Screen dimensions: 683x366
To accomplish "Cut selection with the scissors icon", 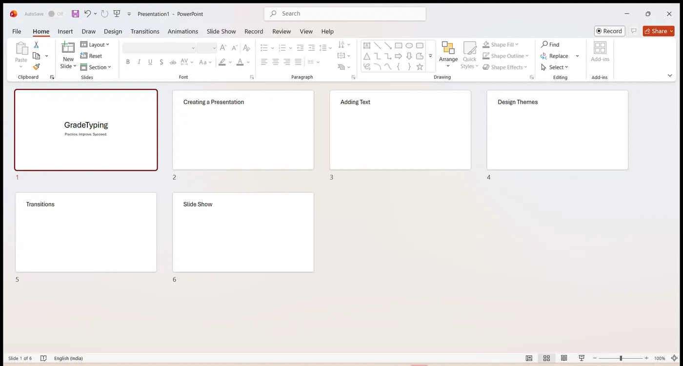I will [x=36, y=45].
